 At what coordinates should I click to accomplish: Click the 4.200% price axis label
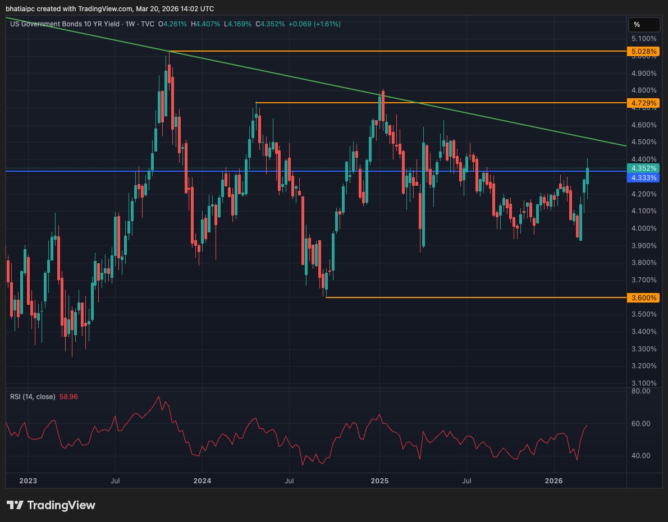tap(644, 194)
